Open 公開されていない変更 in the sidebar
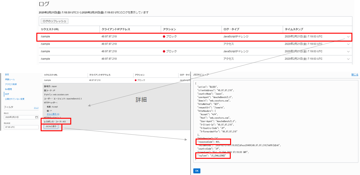Screen dimensions: 360x175 tap(15, 99)
